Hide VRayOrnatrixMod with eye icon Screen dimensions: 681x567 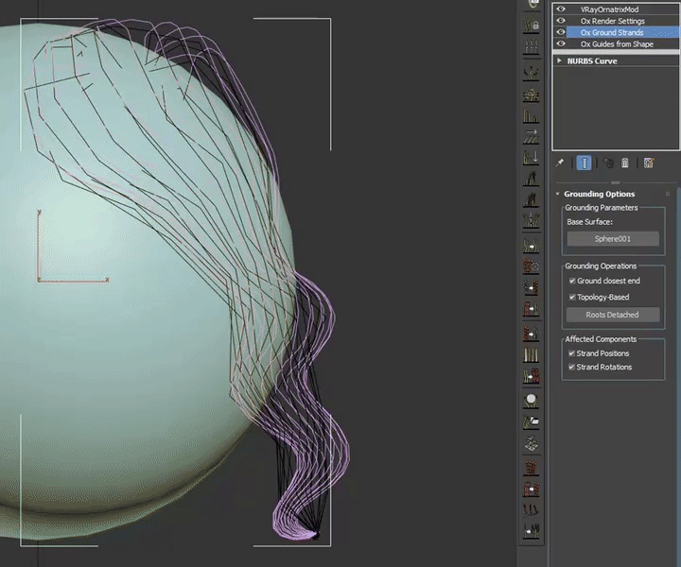click(x=561, y=9)
